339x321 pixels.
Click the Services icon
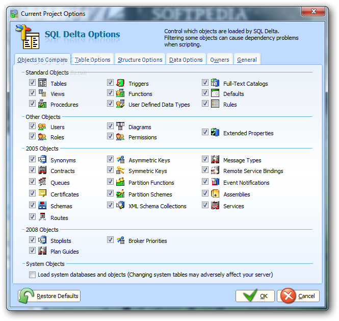point(215,206)
